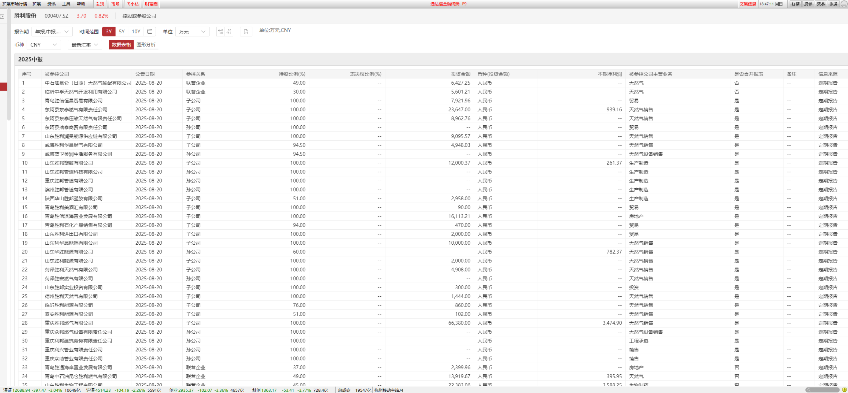Select the 3Y time range
Image resolution: width=848 pixels, height=393 pixels.
coord(109,31)
